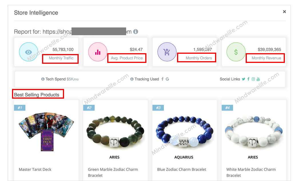Image resolution: width=306 pixels, height=181 pixels.
Task: Open the YouTube social link
Action: [258, 79]
